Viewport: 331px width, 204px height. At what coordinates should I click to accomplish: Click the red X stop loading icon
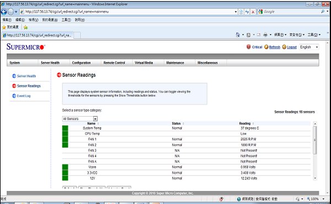click(253, 12)
